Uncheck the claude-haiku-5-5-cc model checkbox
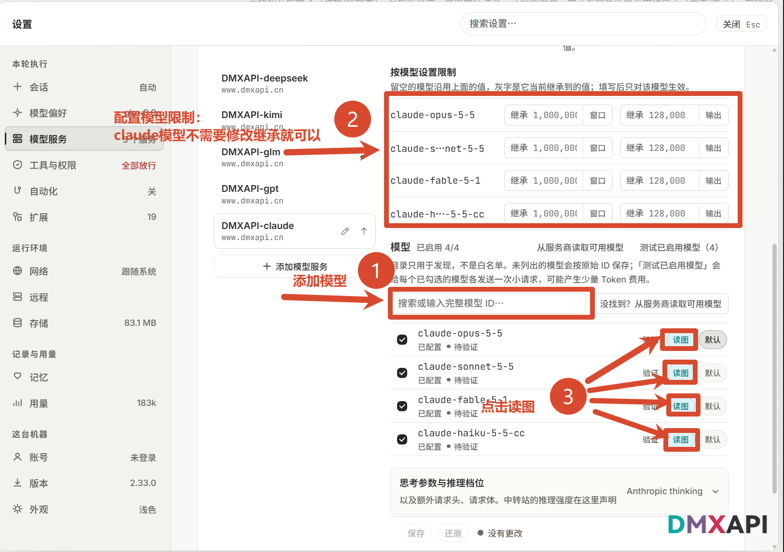Viewport: 784px width, 552px height. pos(402,440)
